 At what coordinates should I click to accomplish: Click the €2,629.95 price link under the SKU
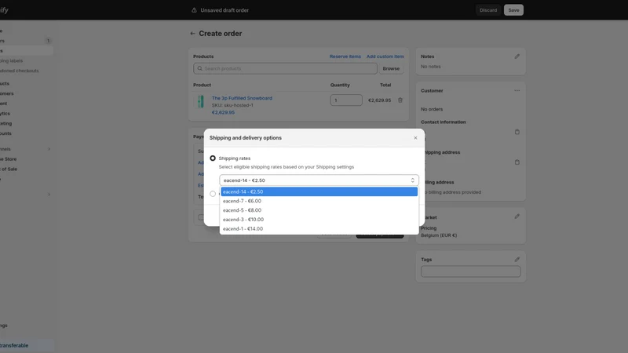(x=223, y=112)
